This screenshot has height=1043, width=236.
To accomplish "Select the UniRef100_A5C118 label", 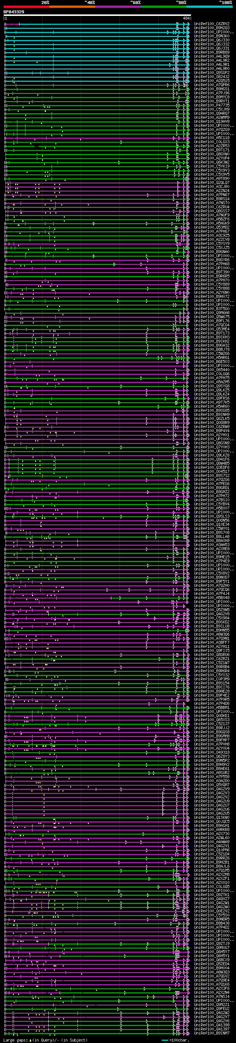I will (212, 138).
